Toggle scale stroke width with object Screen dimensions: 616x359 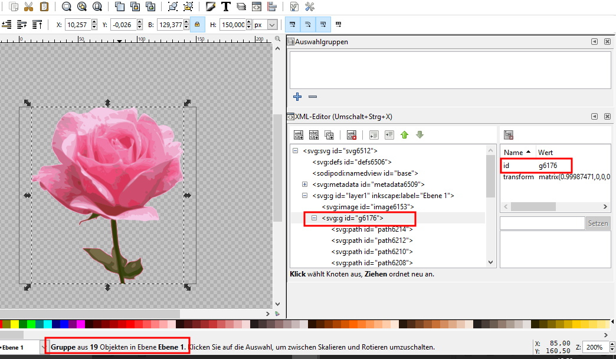pos(292,25)
